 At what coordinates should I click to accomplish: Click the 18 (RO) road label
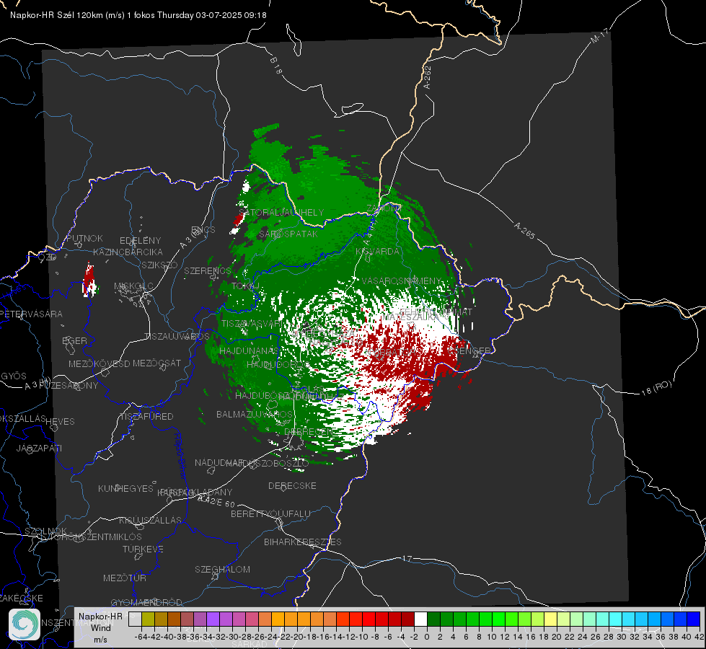pos(656,388)
